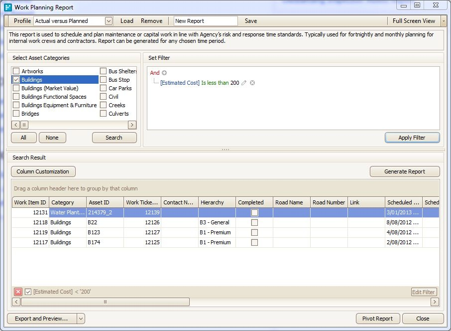Click the red X to clear grid filter
The width and height of the screenshot is (451, 331).
click(x=18, y=292)
